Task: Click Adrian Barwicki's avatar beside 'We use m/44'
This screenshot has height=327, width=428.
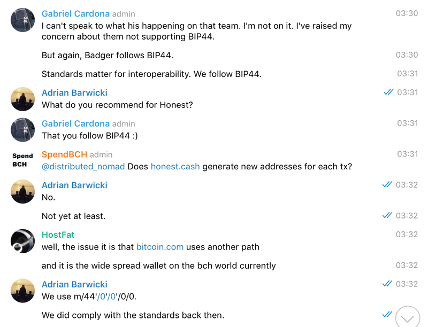Action: click(22, 291)
